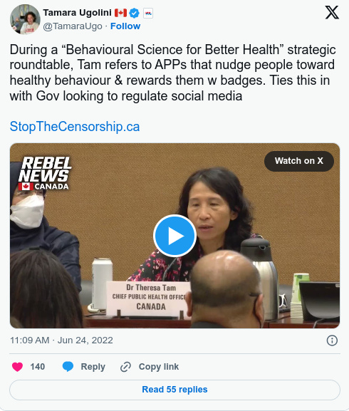The width and height of the screenshot is (349, 411).
Task: Click the 140 likes count
Action: point(38,366)
